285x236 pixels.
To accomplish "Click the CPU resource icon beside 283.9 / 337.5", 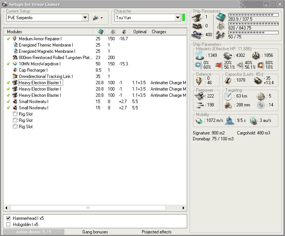I will 221,17.
